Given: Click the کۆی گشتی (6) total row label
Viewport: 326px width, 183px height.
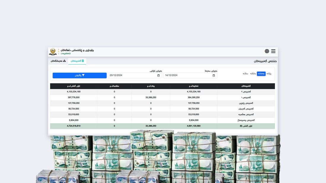Looking at the screenshot, I should click(x=246, y=126).
